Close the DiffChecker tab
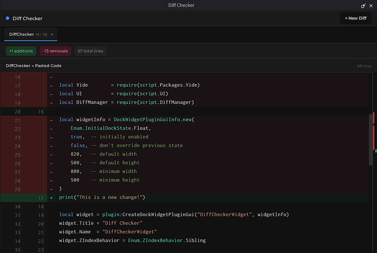Image resolution: width=377 pixels, height=253 pixels. click(x=52, y=34)
